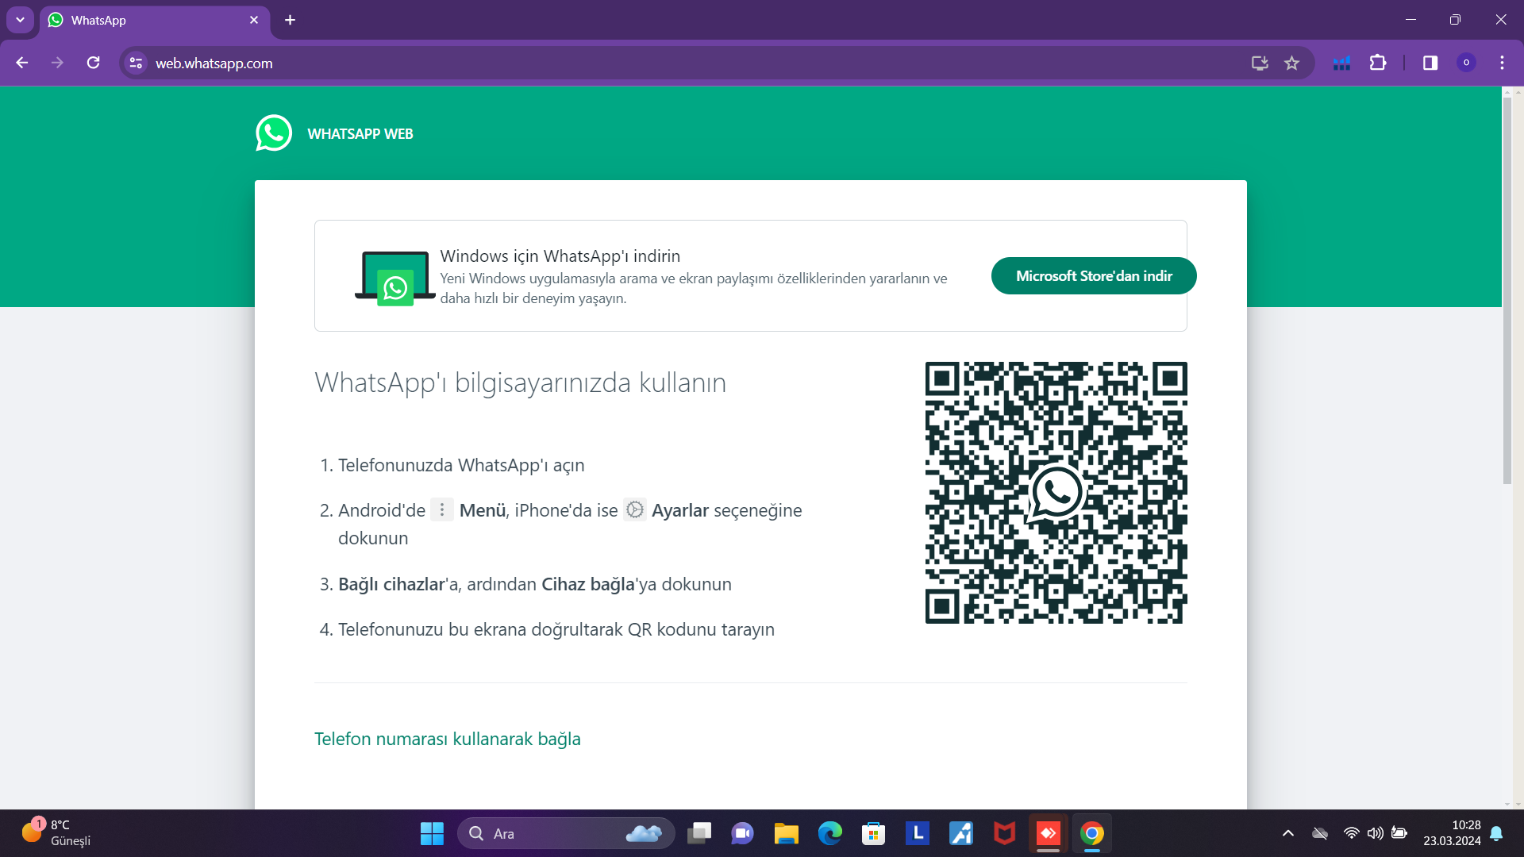Open the Chrome extensions puzzle icon
The height and width of the screenshot is (857, 1524).
click(x=1378, y=63)
